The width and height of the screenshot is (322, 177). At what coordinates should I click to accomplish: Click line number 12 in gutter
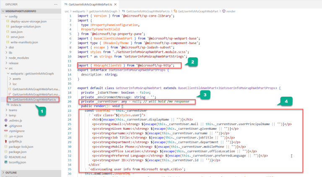pyautogui.click(x=70, y=66)
